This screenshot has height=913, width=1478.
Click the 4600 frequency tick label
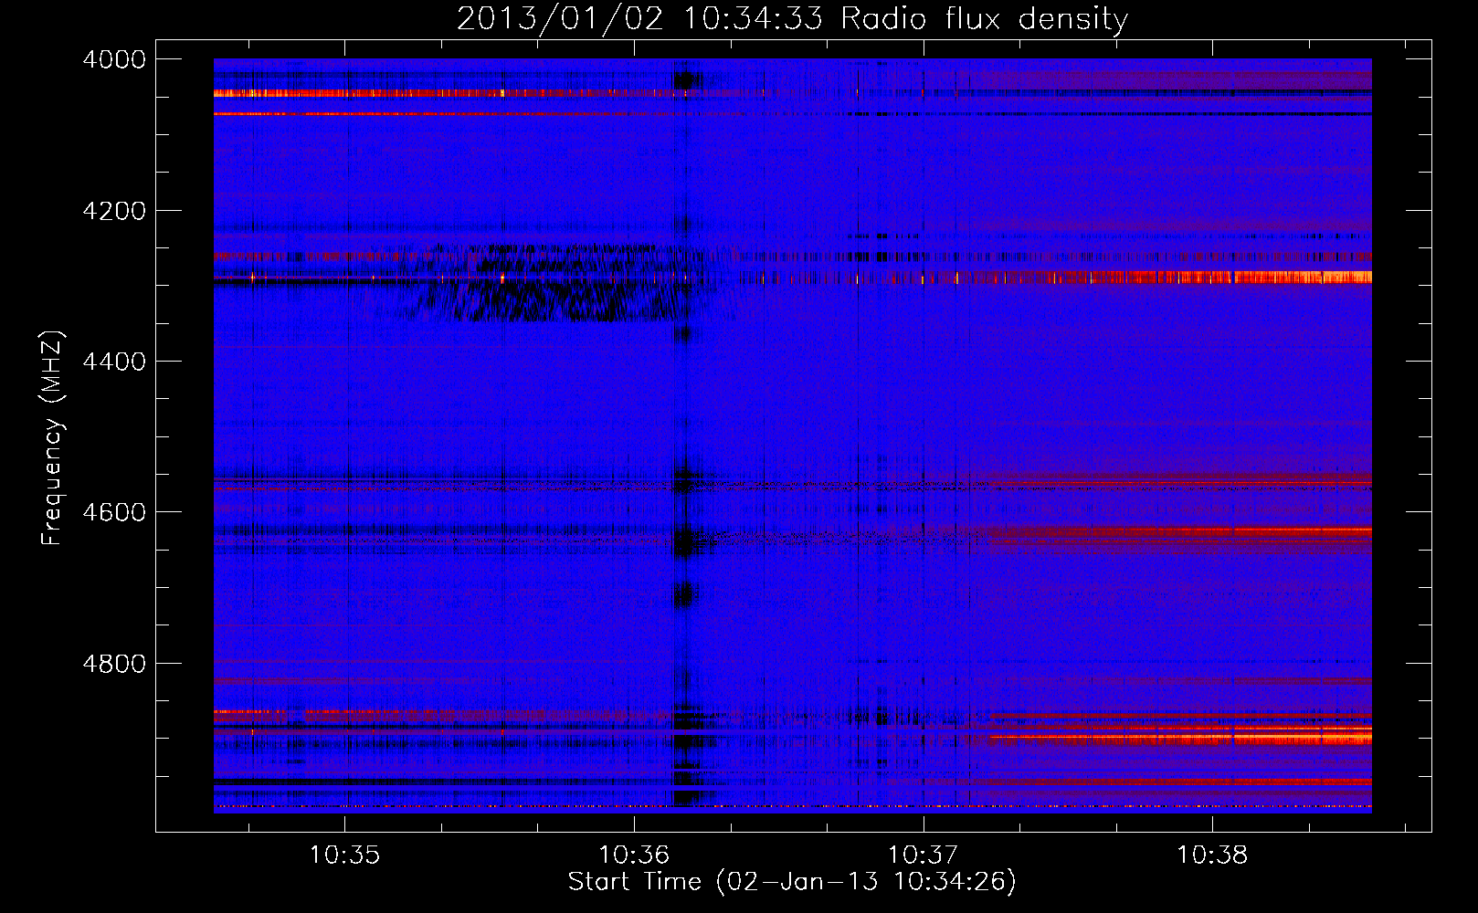click(x=114, y=512)
